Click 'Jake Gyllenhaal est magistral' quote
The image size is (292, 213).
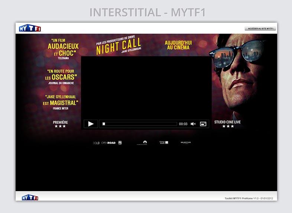61,102
